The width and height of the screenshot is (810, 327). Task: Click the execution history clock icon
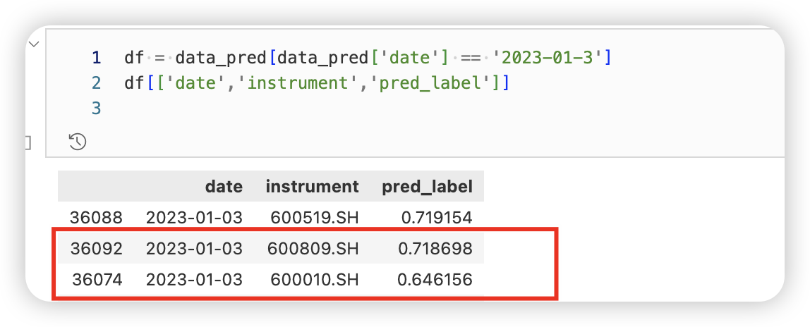click(x=78, y=142)
